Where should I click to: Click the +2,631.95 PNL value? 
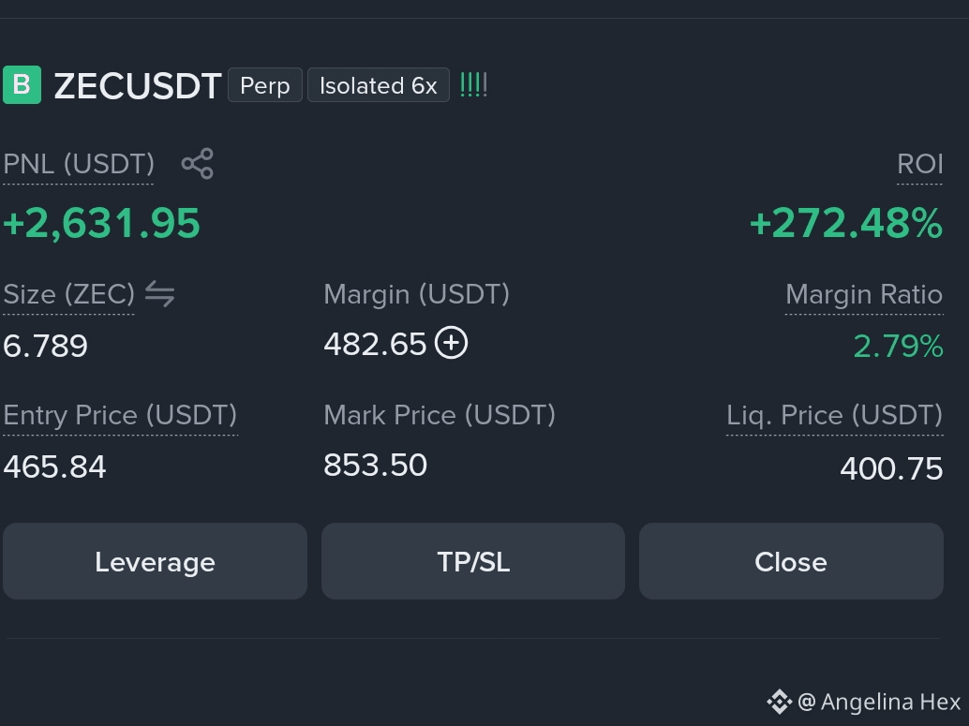tap(102, 223)
